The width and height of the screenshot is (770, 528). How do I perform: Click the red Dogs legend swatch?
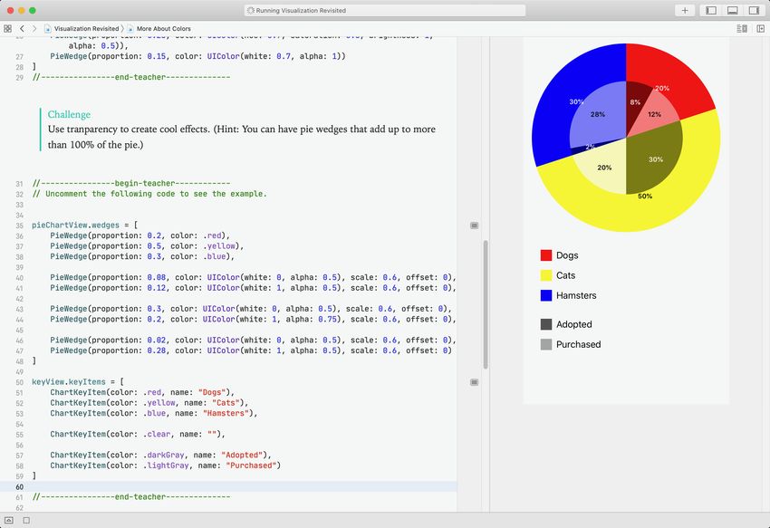click(546, 255)
